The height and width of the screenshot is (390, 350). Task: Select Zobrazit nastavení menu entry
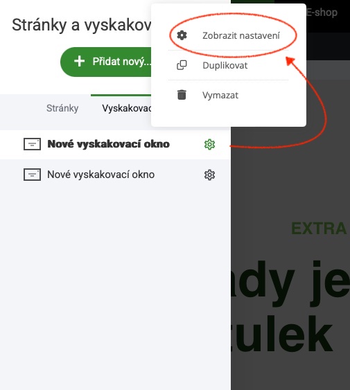point(228,35)
